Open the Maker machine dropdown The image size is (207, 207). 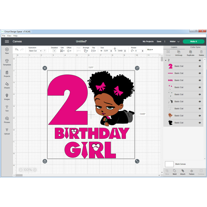click(175, 41)
